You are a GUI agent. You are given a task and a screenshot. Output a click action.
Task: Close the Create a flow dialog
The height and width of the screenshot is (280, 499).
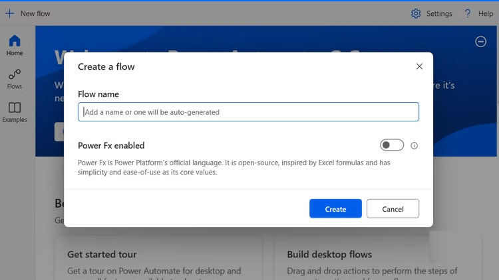(x=419, y=66)
